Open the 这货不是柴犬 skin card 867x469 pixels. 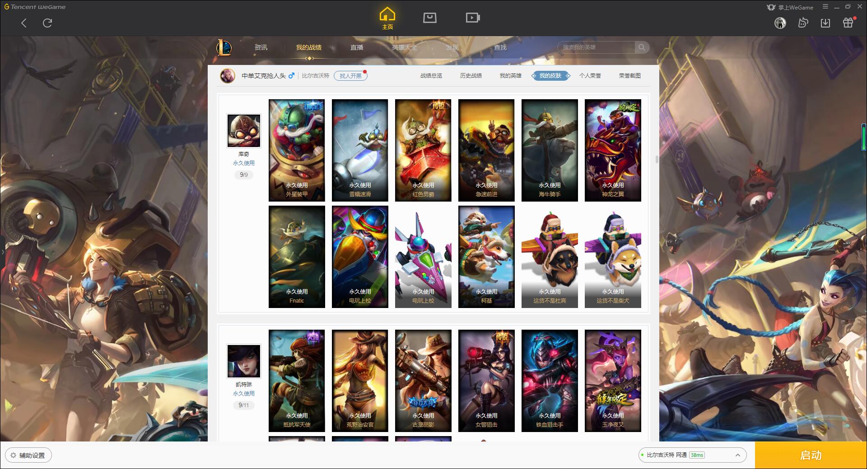click(x=613, y=257)
